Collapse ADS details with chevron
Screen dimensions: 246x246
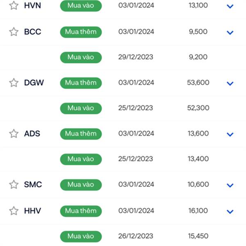[230, 134]
